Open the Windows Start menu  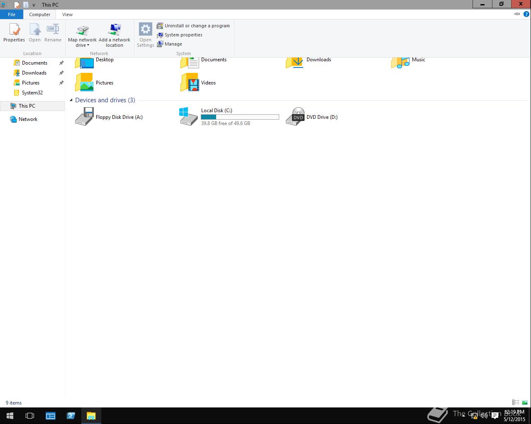point(10,416)
